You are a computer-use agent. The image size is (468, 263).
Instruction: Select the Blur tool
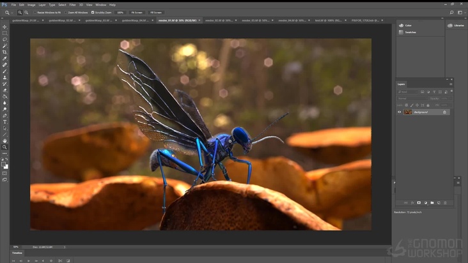click(4, 103)
